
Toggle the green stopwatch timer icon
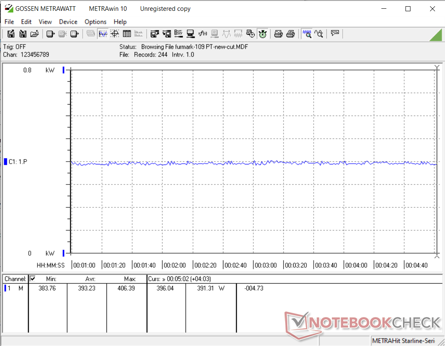(262, 34)
